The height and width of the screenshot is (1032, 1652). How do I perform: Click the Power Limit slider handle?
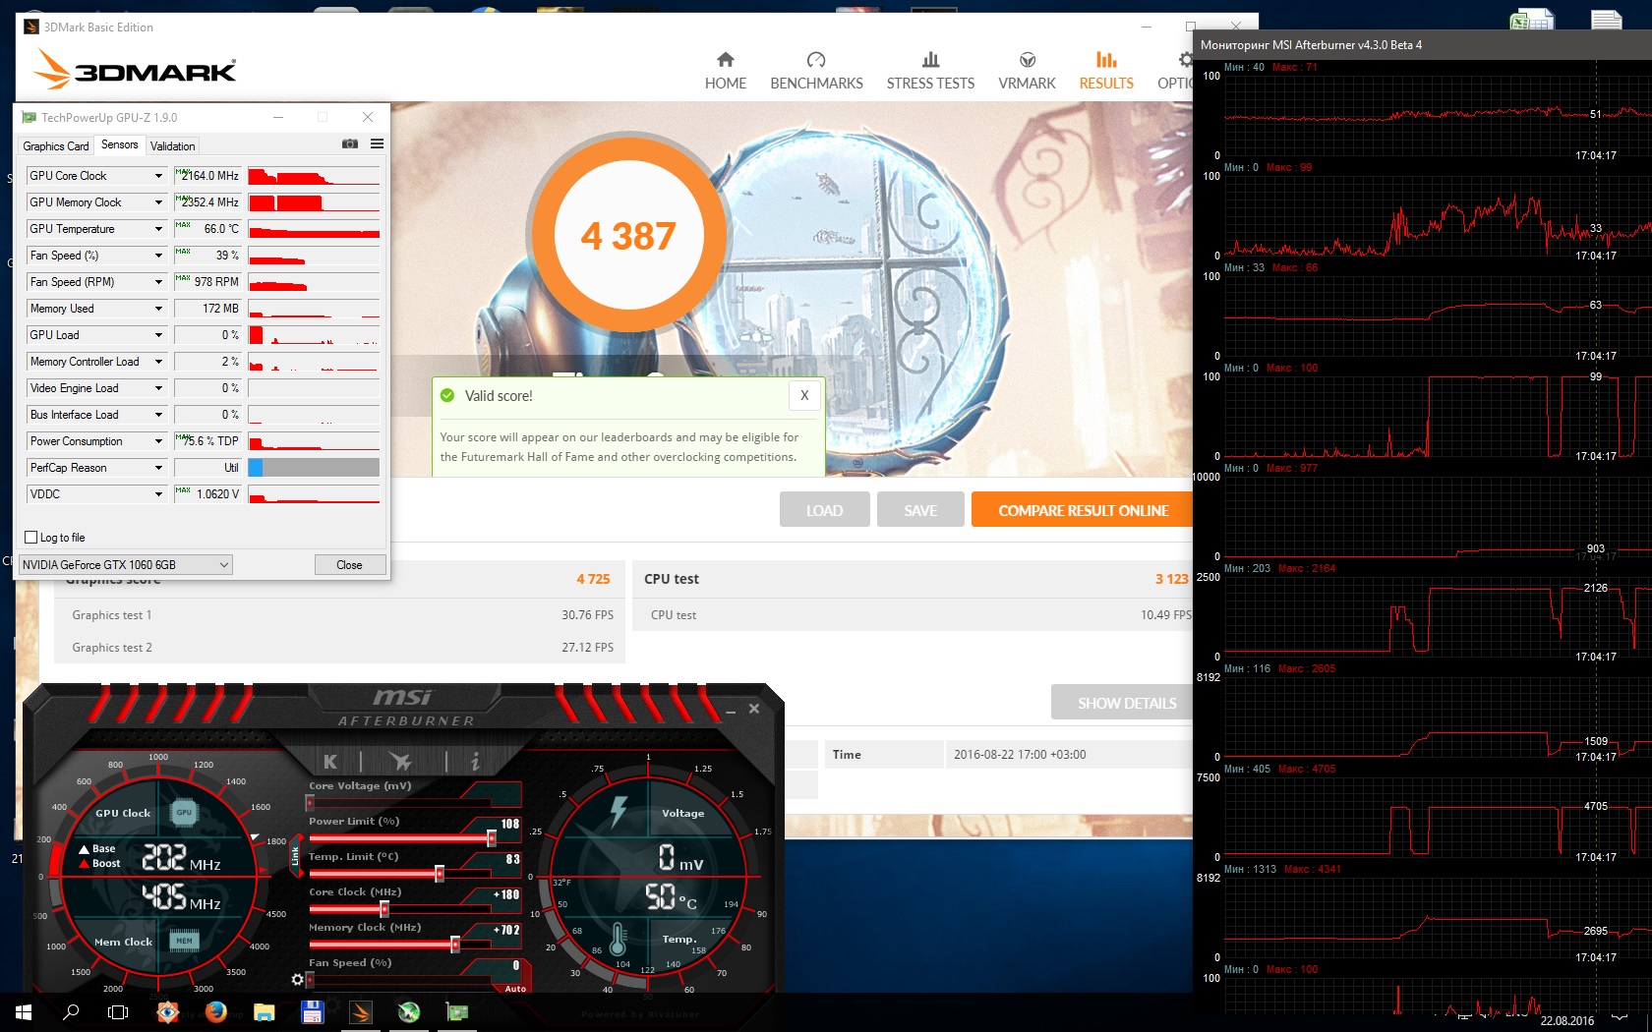coord(492,837)
